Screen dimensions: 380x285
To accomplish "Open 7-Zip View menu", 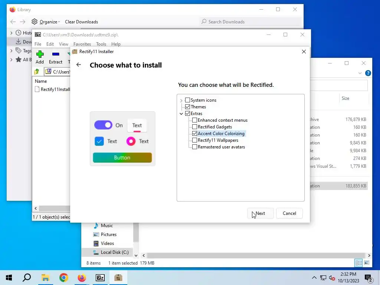I will (63, 44).
